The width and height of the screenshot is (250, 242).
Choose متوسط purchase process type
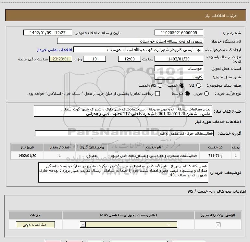point(187,94)
